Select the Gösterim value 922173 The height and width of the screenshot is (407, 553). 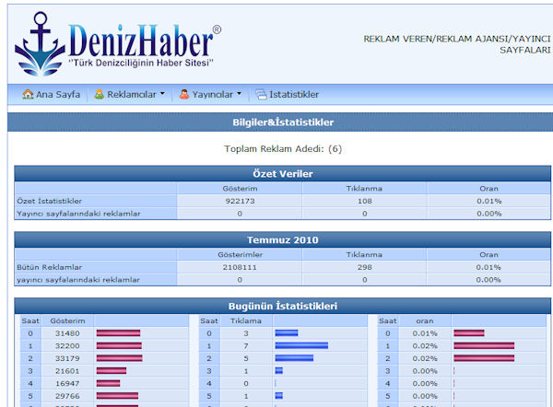point(240,201)
